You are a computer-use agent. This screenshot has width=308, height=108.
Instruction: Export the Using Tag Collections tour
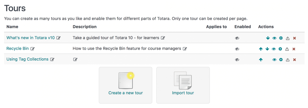[x=288, y=60]
